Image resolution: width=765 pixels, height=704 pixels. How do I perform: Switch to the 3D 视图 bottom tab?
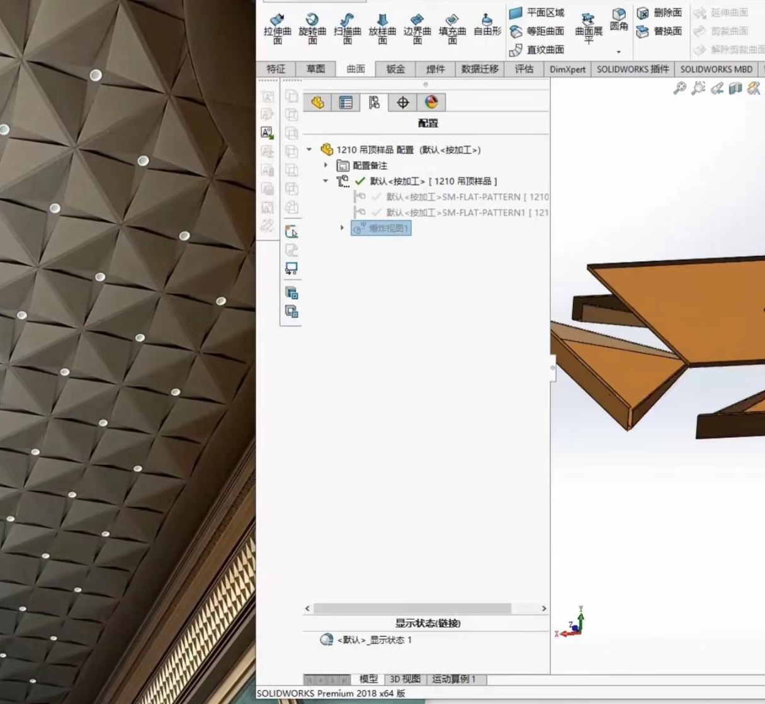(x=405, y=679)
